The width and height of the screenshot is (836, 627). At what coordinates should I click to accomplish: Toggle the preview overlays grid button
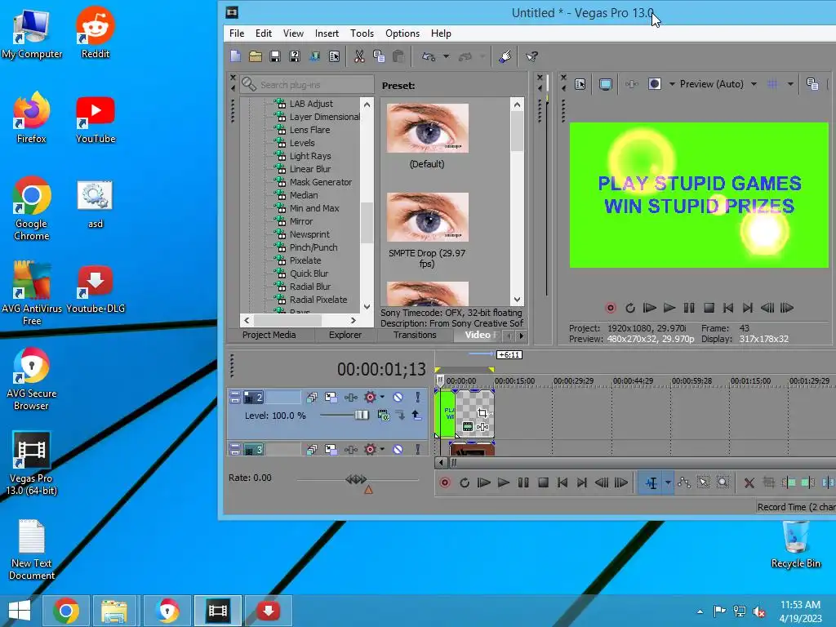point(772,84)
